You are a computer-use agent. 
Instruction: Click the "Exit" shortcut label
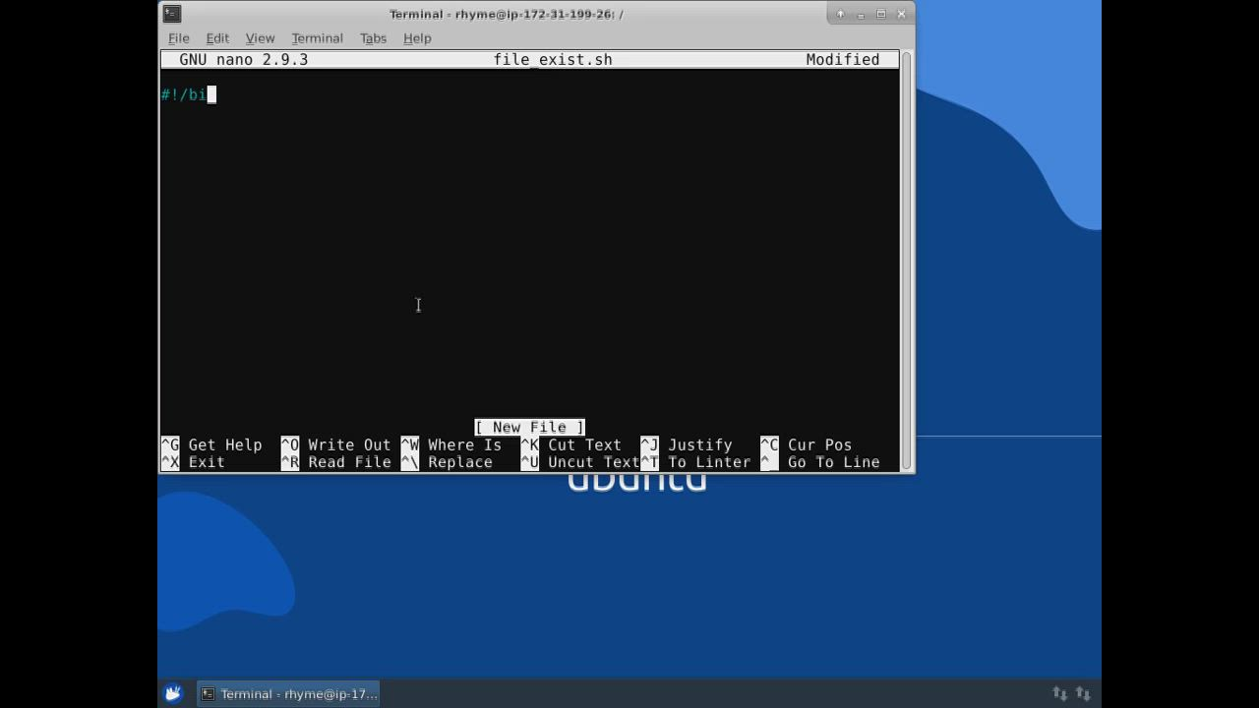207,462
